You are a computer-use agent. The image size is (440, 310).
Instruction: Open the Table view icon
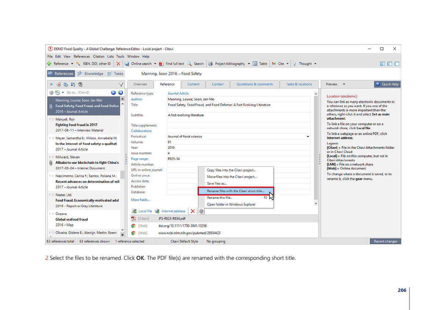tap(255, 64)
